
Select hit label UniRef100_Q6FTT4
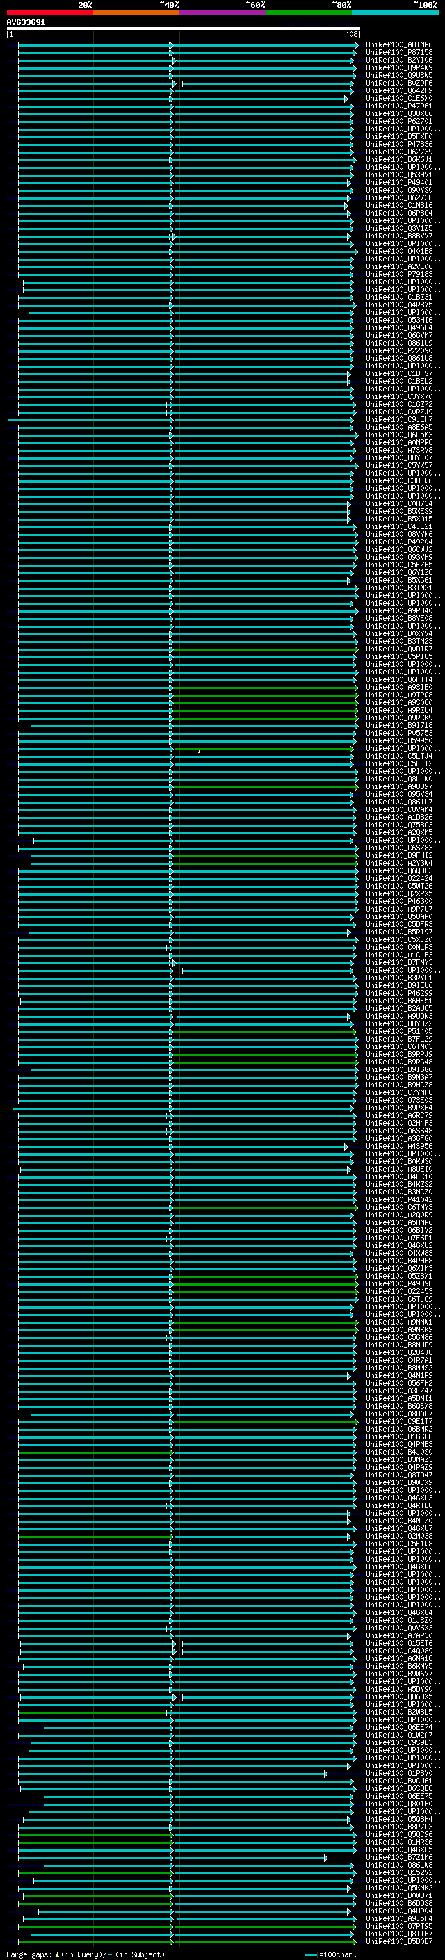click(x=398, y=680)
